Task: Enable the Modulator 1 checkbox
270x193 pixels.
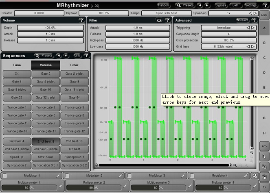Action: [x=4, y=175]
